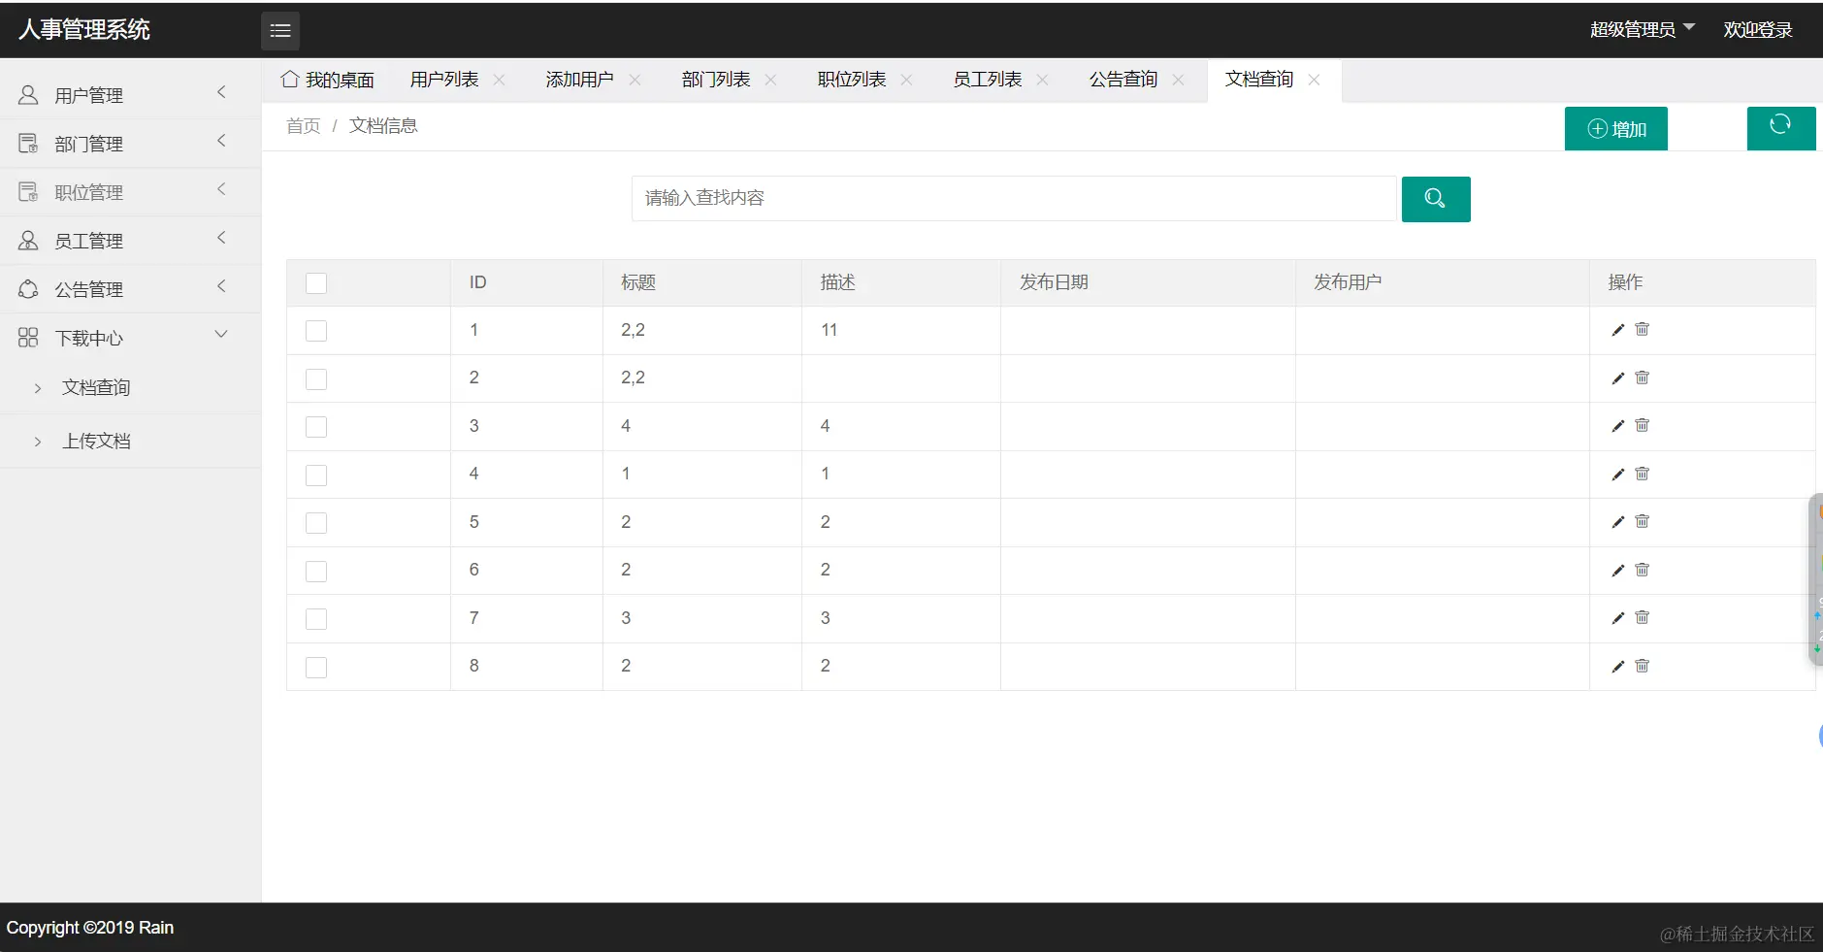Open the 超级管理员 dropdown
1823x952 pixels.
click(x=1642, y=30)
